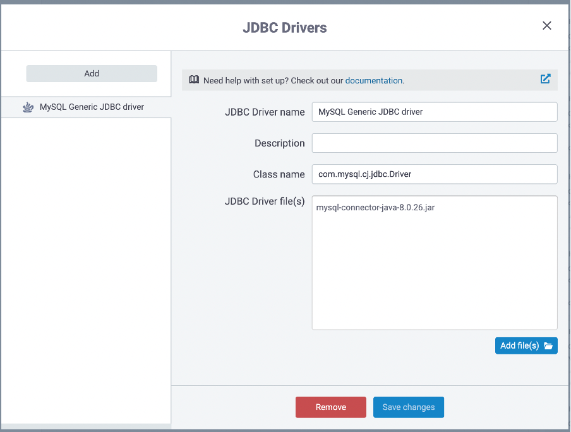This screenshot has width=571, height=432.
Task: Click the scrollbar below the driver list
Action: (85, 427)
